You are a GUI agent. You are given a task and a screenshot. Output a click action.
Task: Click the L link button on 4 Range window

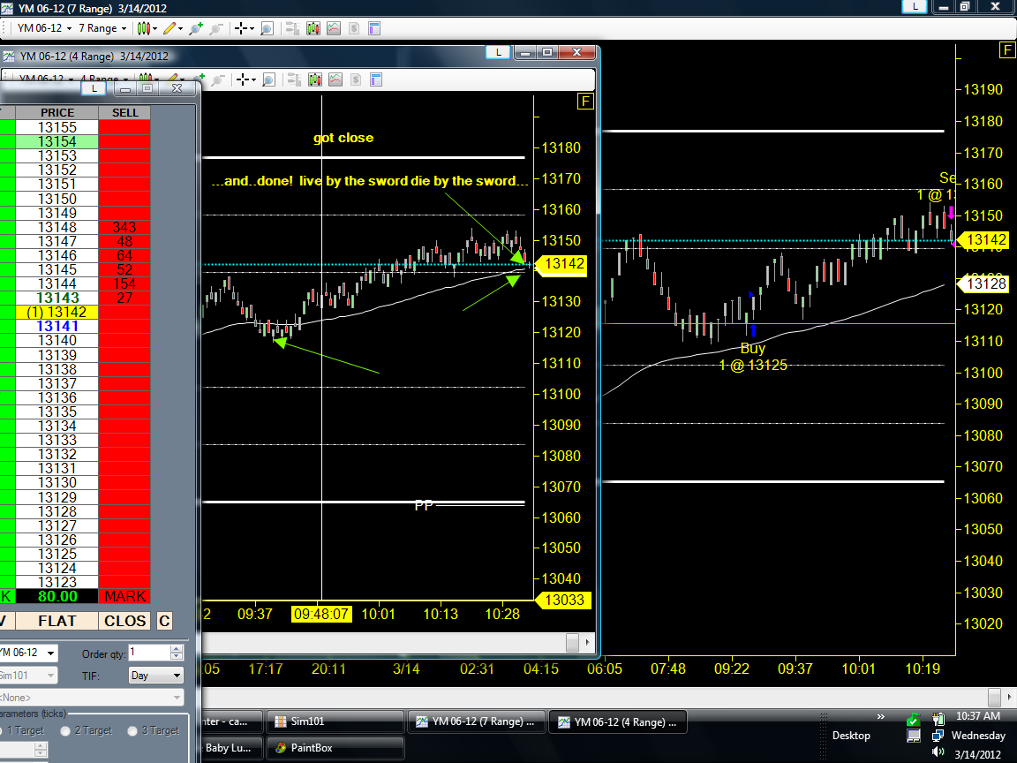click(x=498, y=53)
